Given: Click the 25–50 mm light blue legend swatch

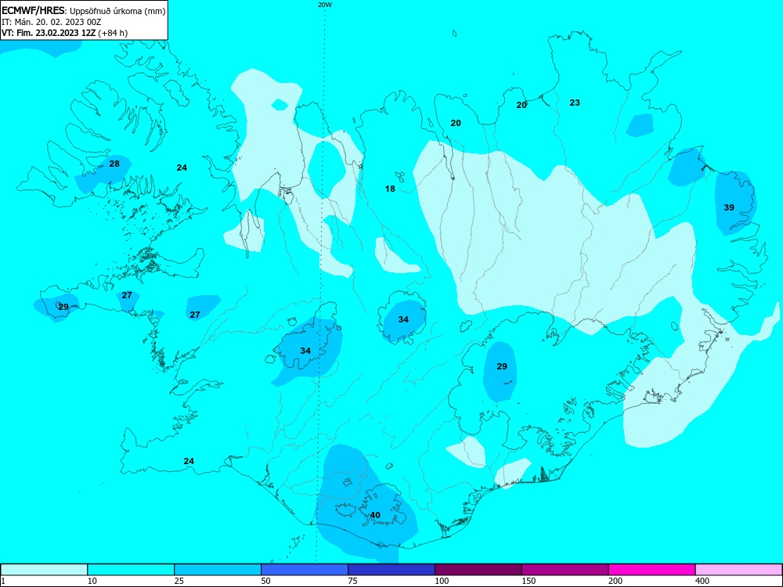Looking at the screenshot, I should 218,570.
